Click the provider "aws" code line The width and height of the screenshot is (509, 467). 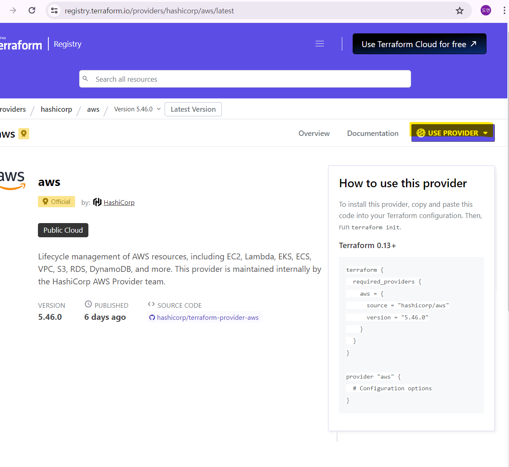pos(374,377)
